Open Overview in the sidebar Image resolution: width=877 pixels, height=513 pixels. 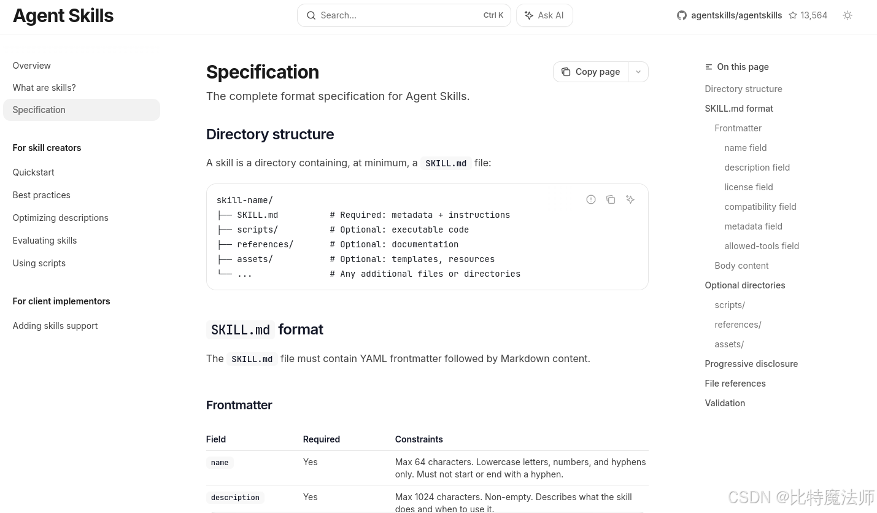(x=31, y=66)
